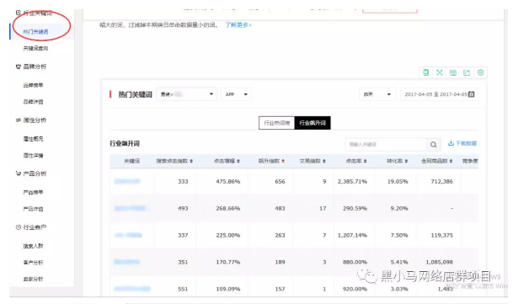Click the 1,207.14% click rate cell
The width and height of the screenshot is (513, 304).
352,235
